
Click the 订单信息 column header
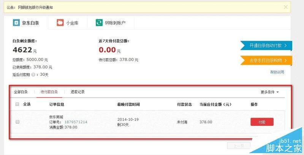click(x=57, y=105)
